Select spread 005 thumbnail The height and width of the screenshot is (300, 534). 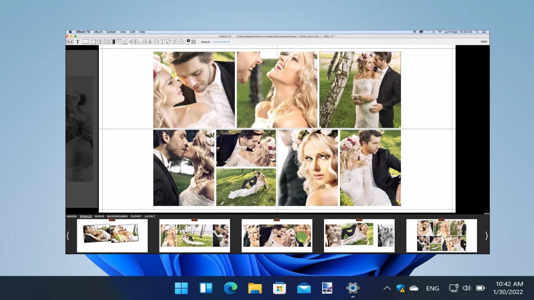pyautogui.click(x=441, y=235)
